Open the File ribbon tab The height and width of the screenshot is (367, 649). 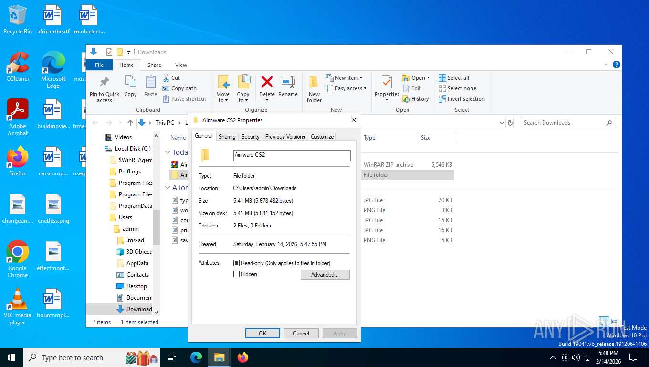coord(99,65)
